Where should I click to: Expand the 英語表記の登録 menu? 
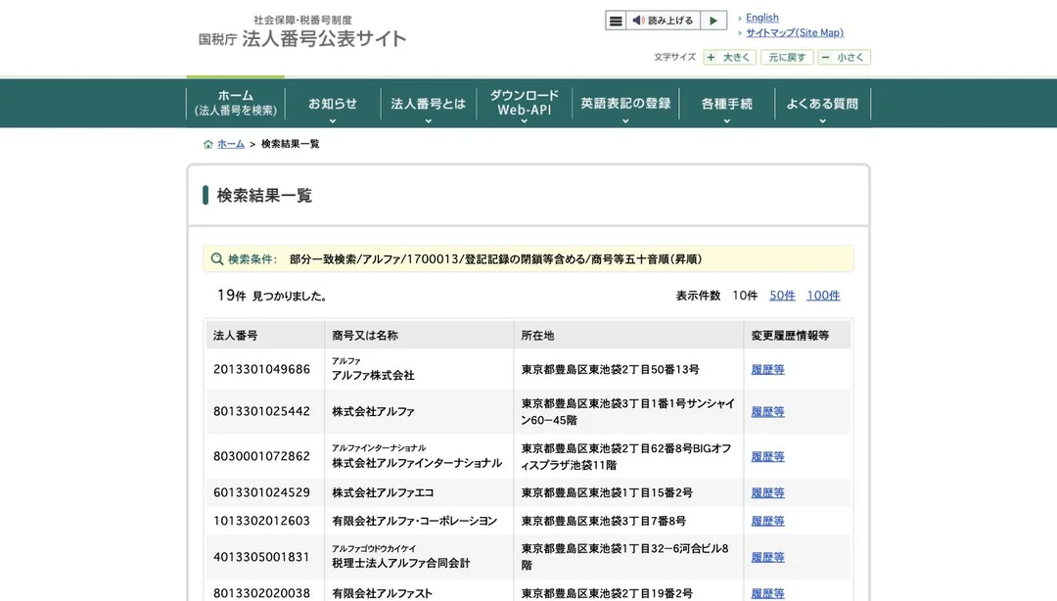tap(625, 104)
